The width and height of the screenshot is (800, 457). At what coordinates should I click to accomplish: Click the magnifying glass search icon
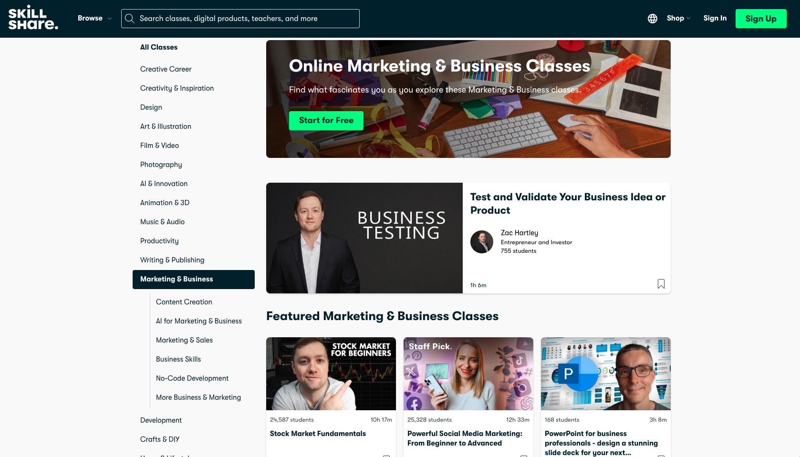129,19
